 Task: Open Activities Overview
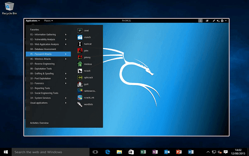click(x=39, y=123)
